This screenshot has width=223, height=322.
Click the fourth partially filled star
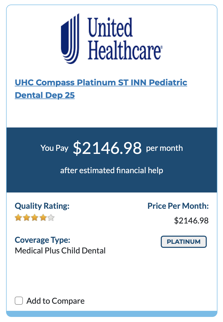[43, 218]
